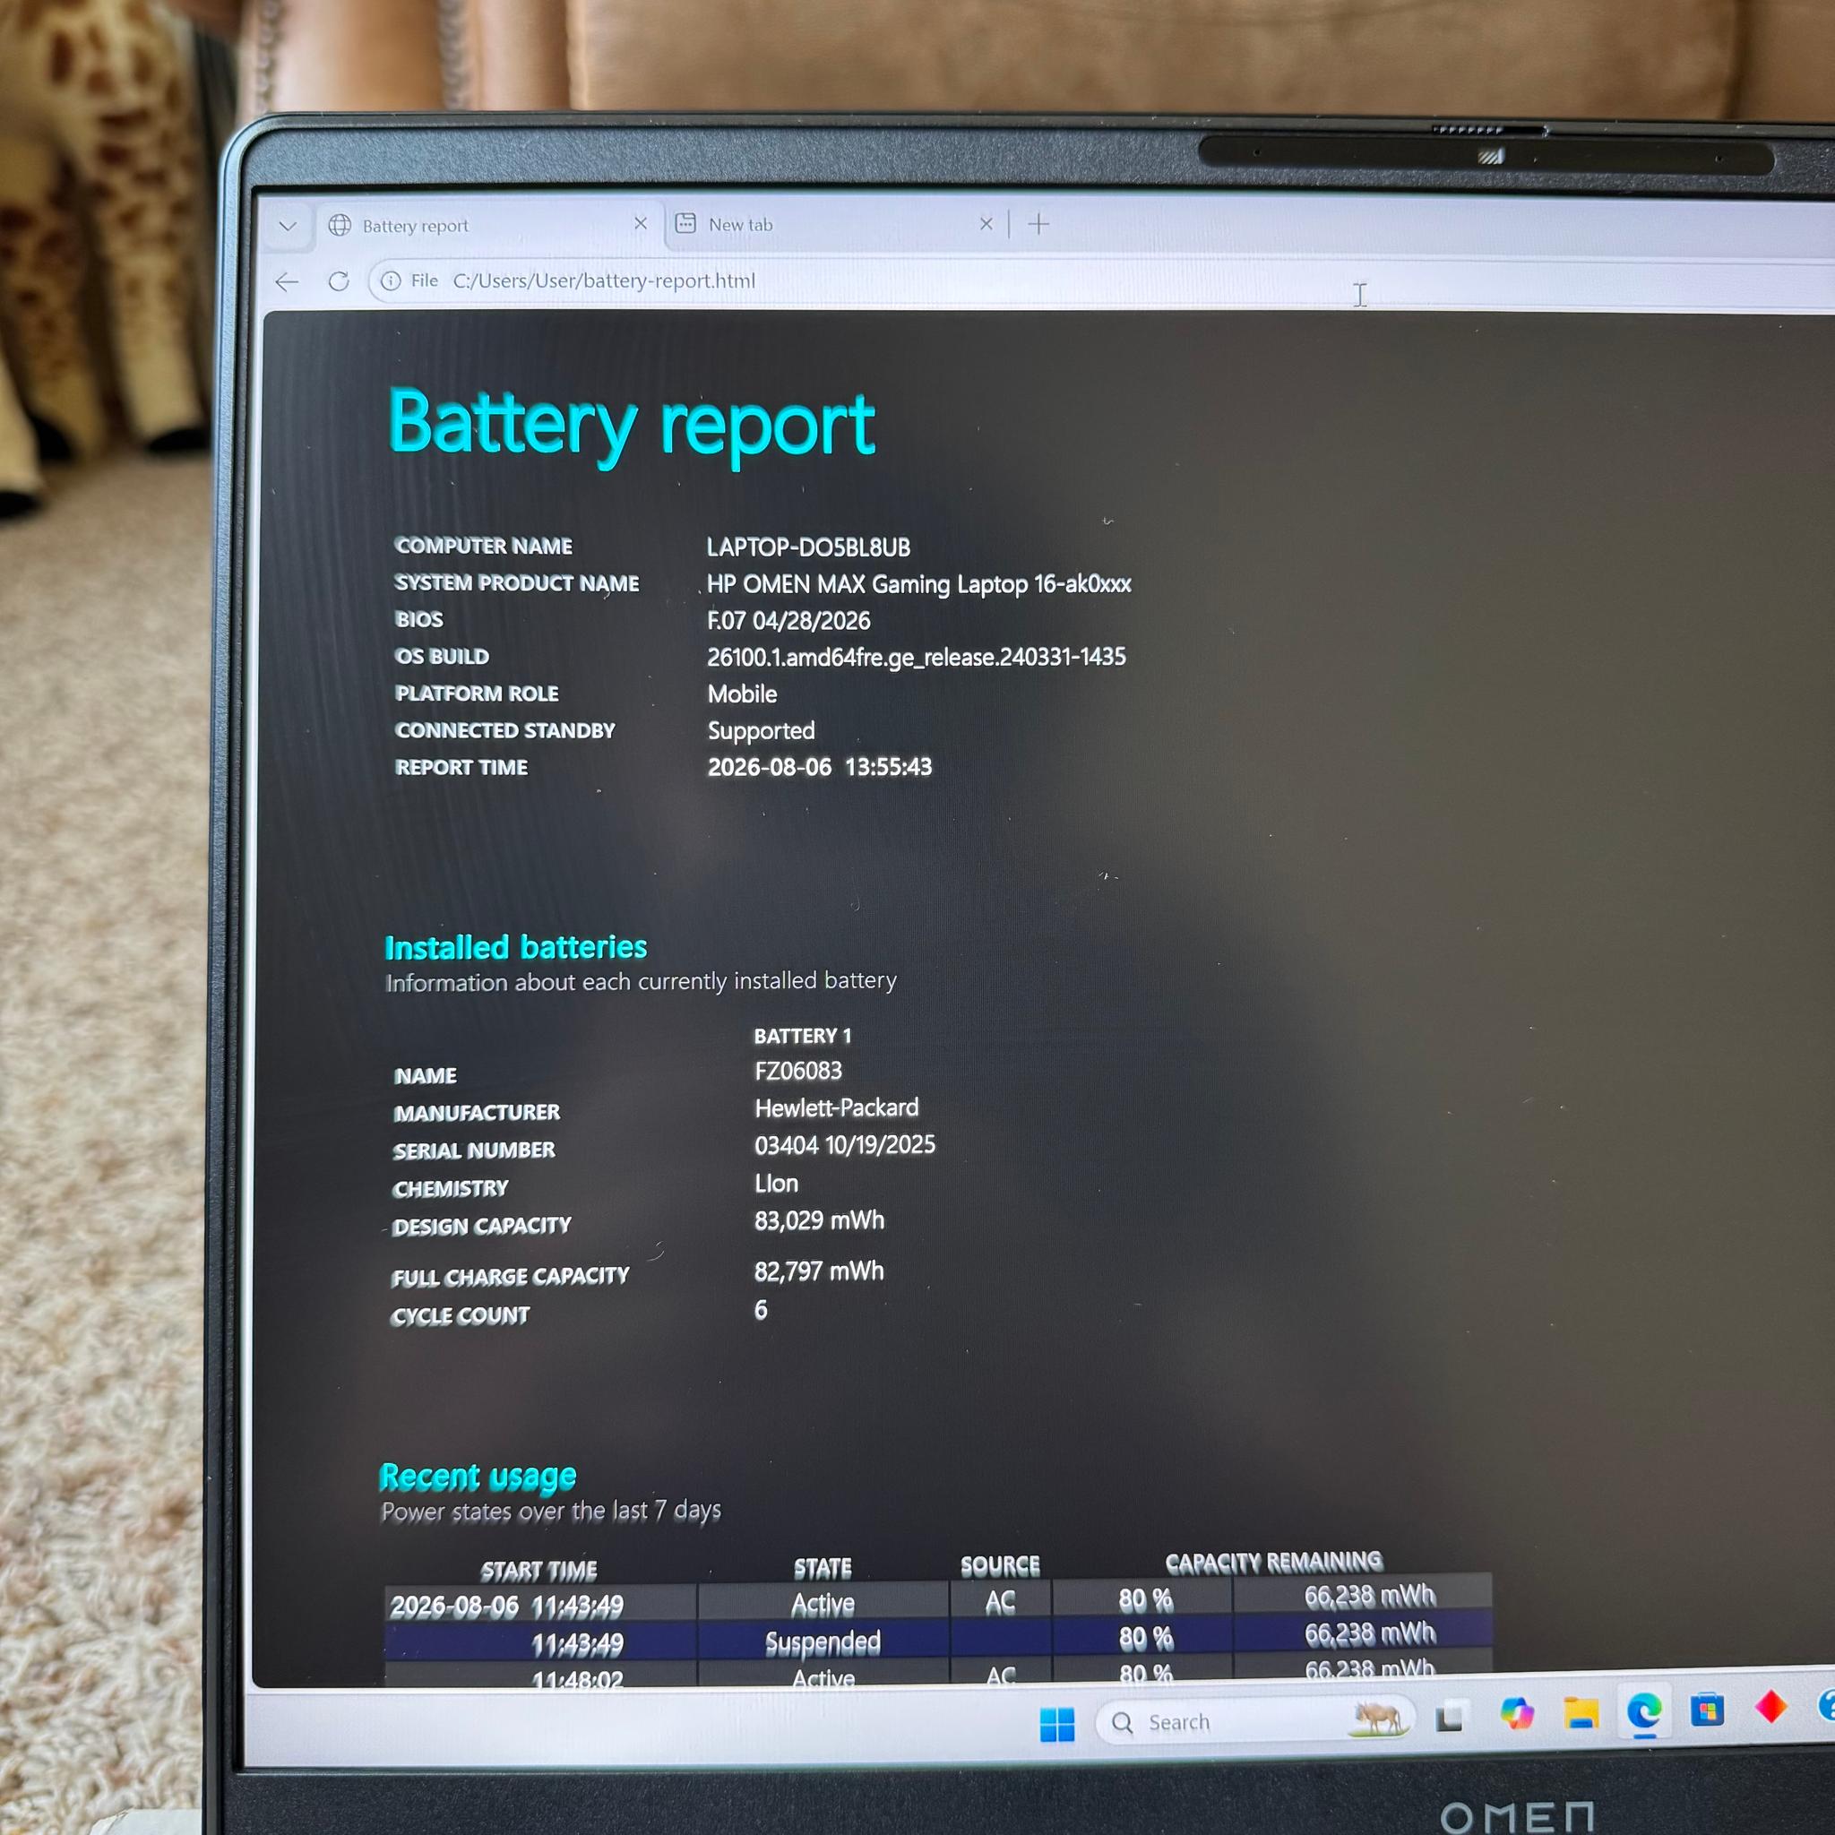The height and width of the screenshot is (1835, 1835).
Task: Click the OS build value 26100.1.amd64fre
Action: [x=917, y=658]
